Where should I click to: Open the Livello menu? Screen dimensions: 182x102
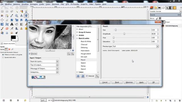42,4
